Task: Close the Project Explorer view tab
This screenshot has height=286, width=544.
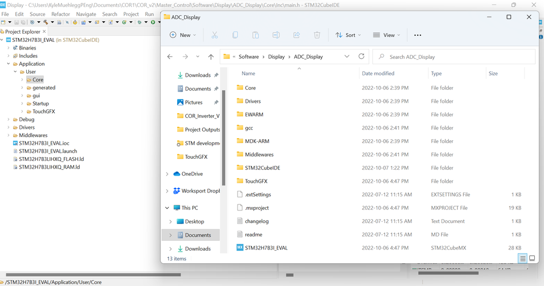Action: (x=44, y=32)
